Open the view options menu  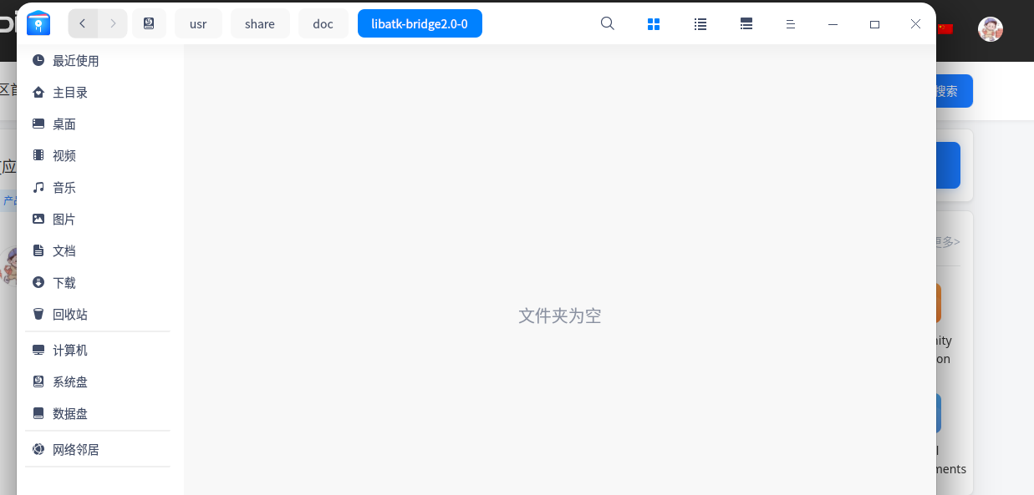[791, 23]
